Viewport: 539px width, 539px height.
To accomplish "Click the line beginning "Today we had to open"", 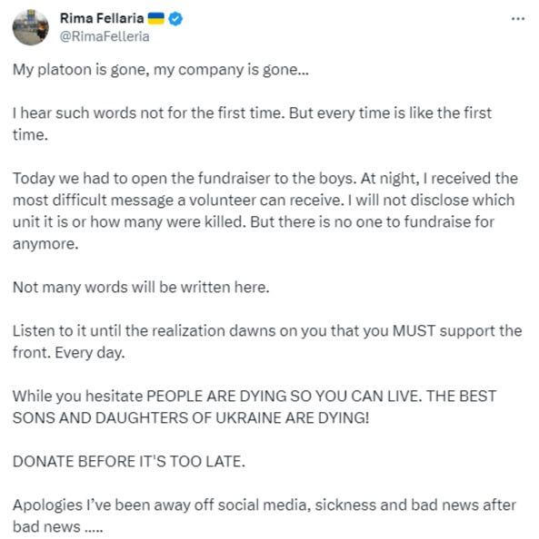I will pyautogui.click(x=265, y=179).
